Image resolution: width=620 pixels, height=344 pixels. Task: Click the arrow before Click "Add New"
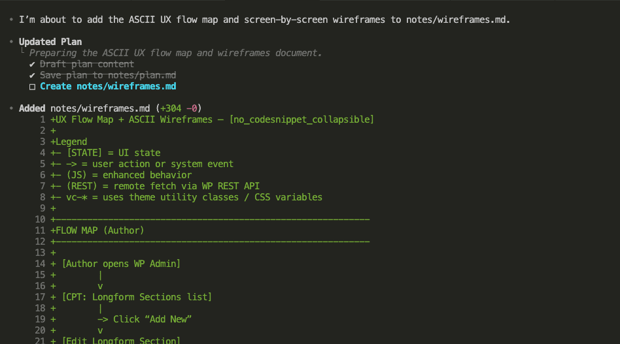pyautogui.click(x=103, y=319)
